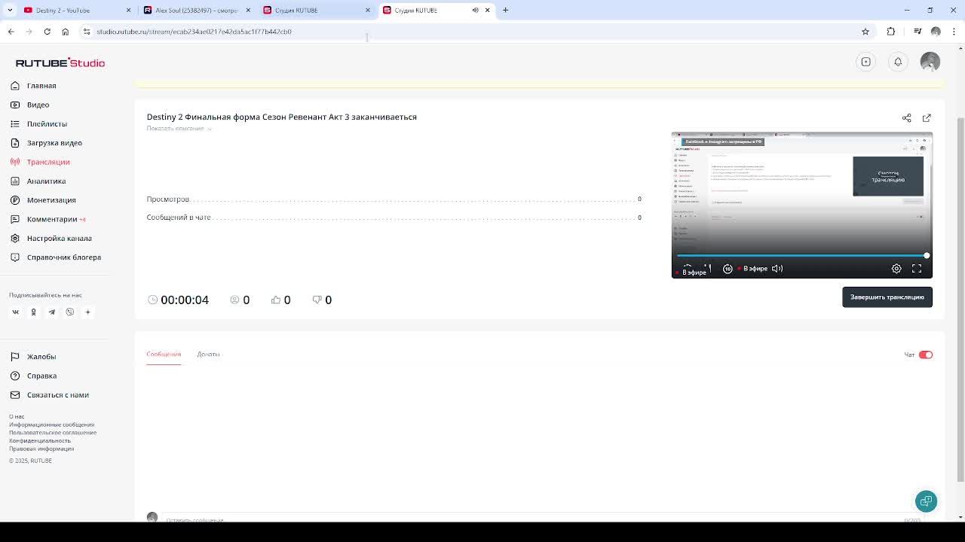Image resolution: width=965 pixels, height=542 pixels.
Task: Click the add video icon in the header
Action: click(x=865, y=62)
